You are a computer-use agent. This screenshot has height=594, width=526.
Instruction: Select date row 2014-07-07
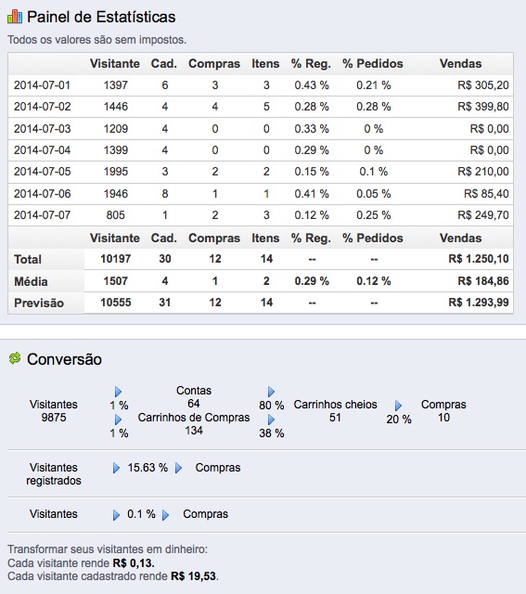[x=261, y=215]
